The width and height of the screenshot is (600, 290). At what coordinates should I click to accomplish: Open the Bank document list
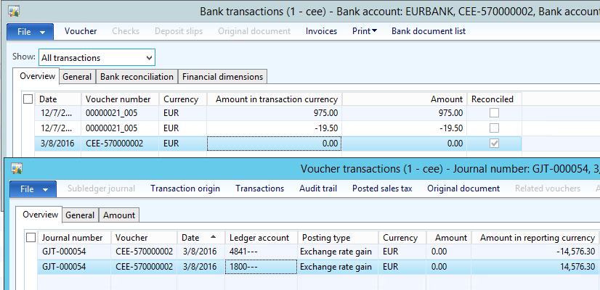pyautogui.click(x=428, y=31)
